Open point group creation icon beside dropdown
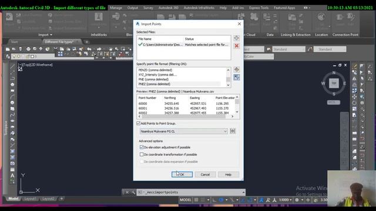The width and height of the screenshot is (376, 211). [x=233, y=131]
